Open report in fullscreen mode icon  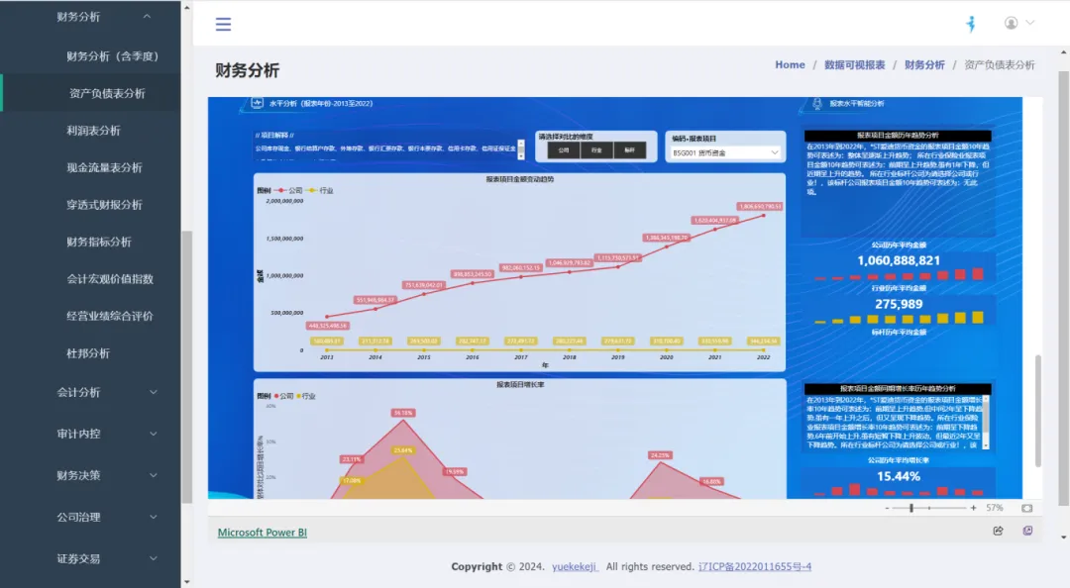click(x=1027, y=532)
